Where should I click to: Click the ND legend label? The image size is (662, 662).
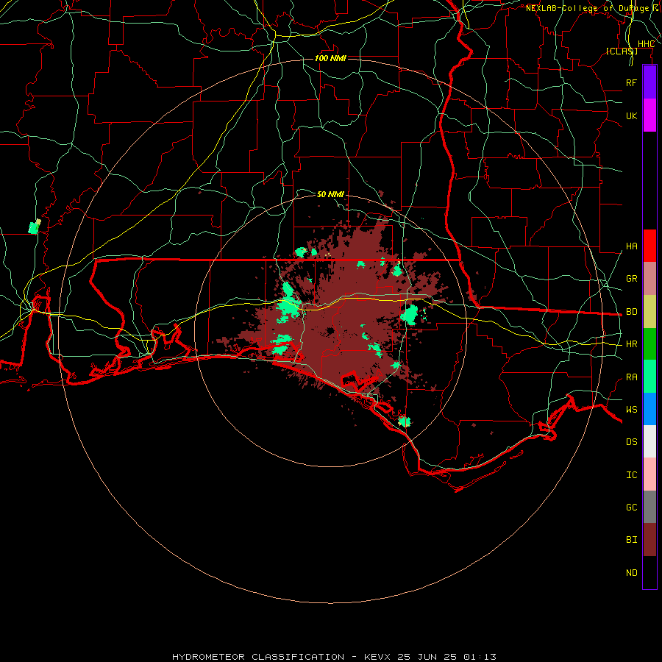(631, 573)
